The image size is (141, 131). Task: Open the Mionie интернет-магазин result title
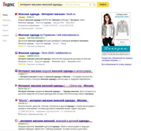pos(53,101)
